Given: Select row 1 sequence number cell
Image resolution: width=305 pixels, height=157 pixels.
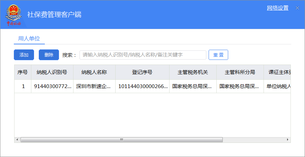Looking at the screenshot, I should pyautogui.click(x=23, y=86).
